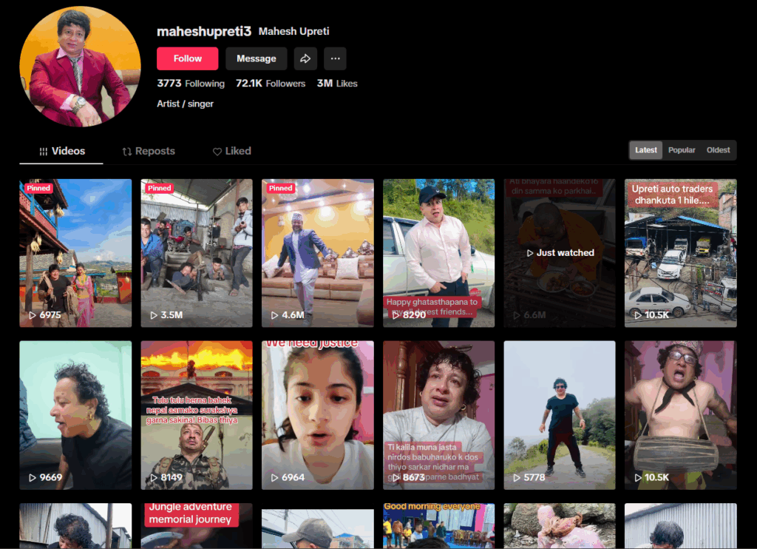Screen dimensions: 757x549
Task: Click the profile avatar picture
Action: [80, 67]
